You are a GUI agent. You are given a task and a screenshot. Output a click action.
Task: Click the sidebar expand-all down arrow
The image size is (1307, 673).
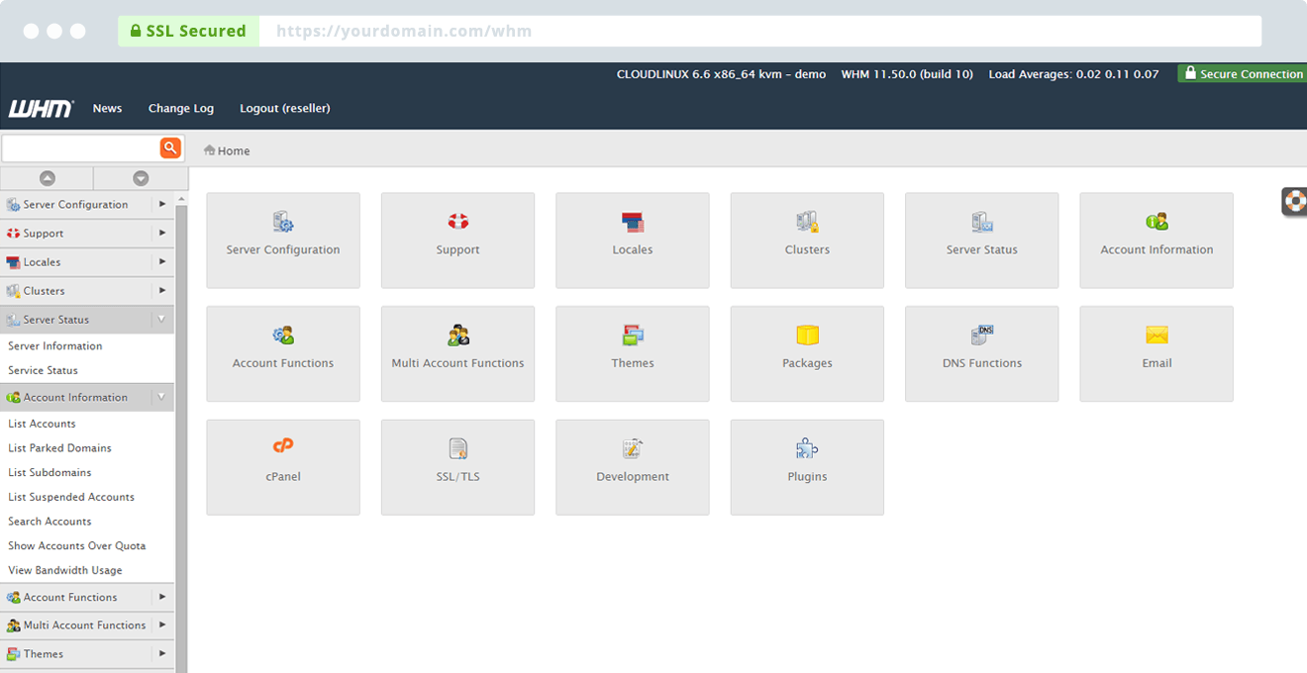(x=141, y=178)
